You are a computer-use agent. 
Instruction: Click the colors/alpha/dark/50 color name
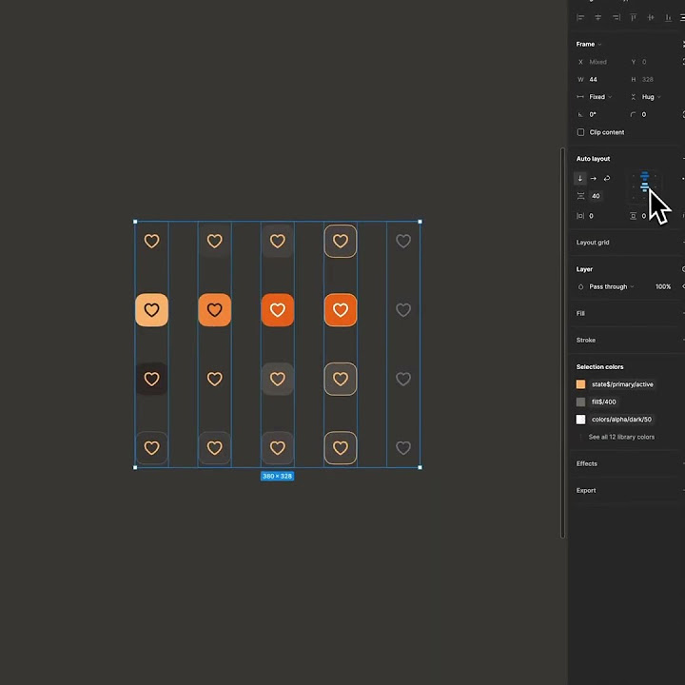click(621, 420)
